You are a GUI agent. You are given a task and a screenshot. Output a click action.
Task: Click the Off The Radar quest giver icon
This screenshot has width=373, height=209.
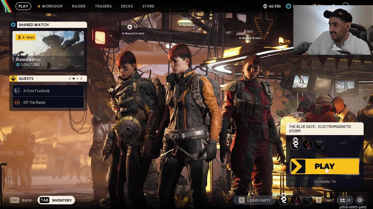17,102
